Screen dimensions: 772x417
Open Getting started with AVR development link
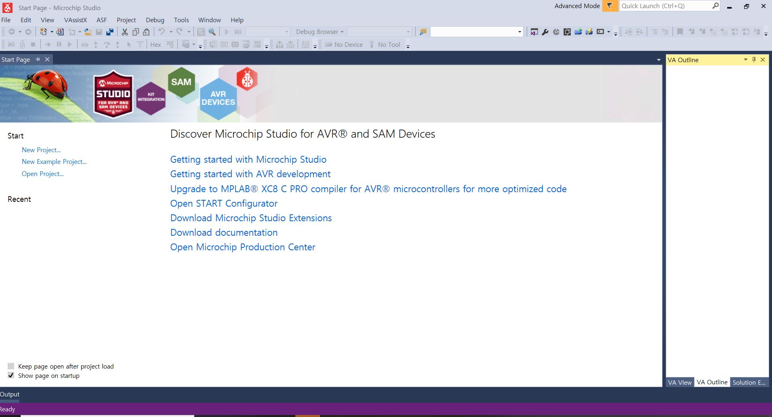(250, 174)
